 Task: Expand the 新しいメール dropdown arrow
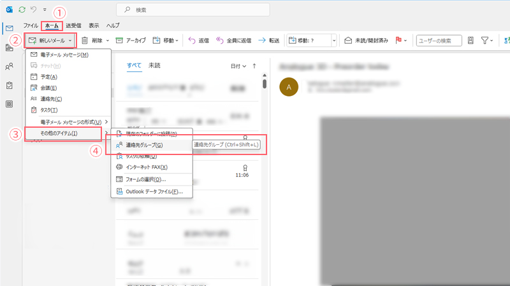tap(70, 41)
